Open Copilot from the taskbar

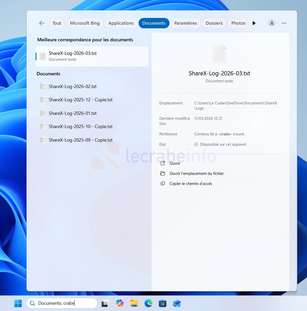(120, 303)
